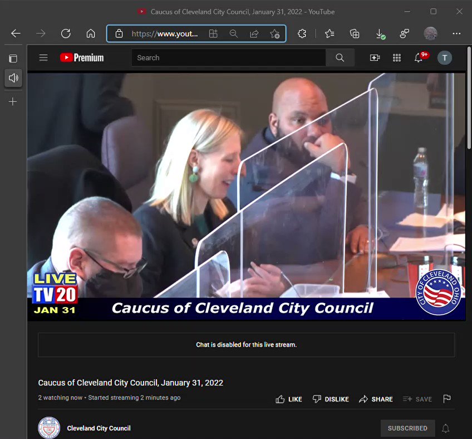The image size is (472, 439).
Task: Dislike this video
Action: pyautogui.click(x=331, y=399)
